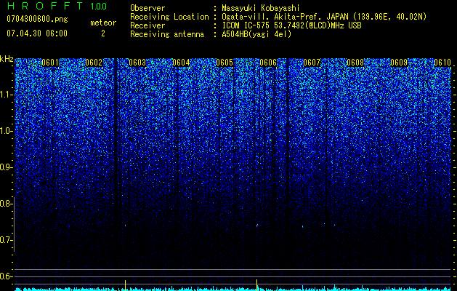Click the 0604 time marker
Viewport: 457px width, 291px height.
click(181, 63)
